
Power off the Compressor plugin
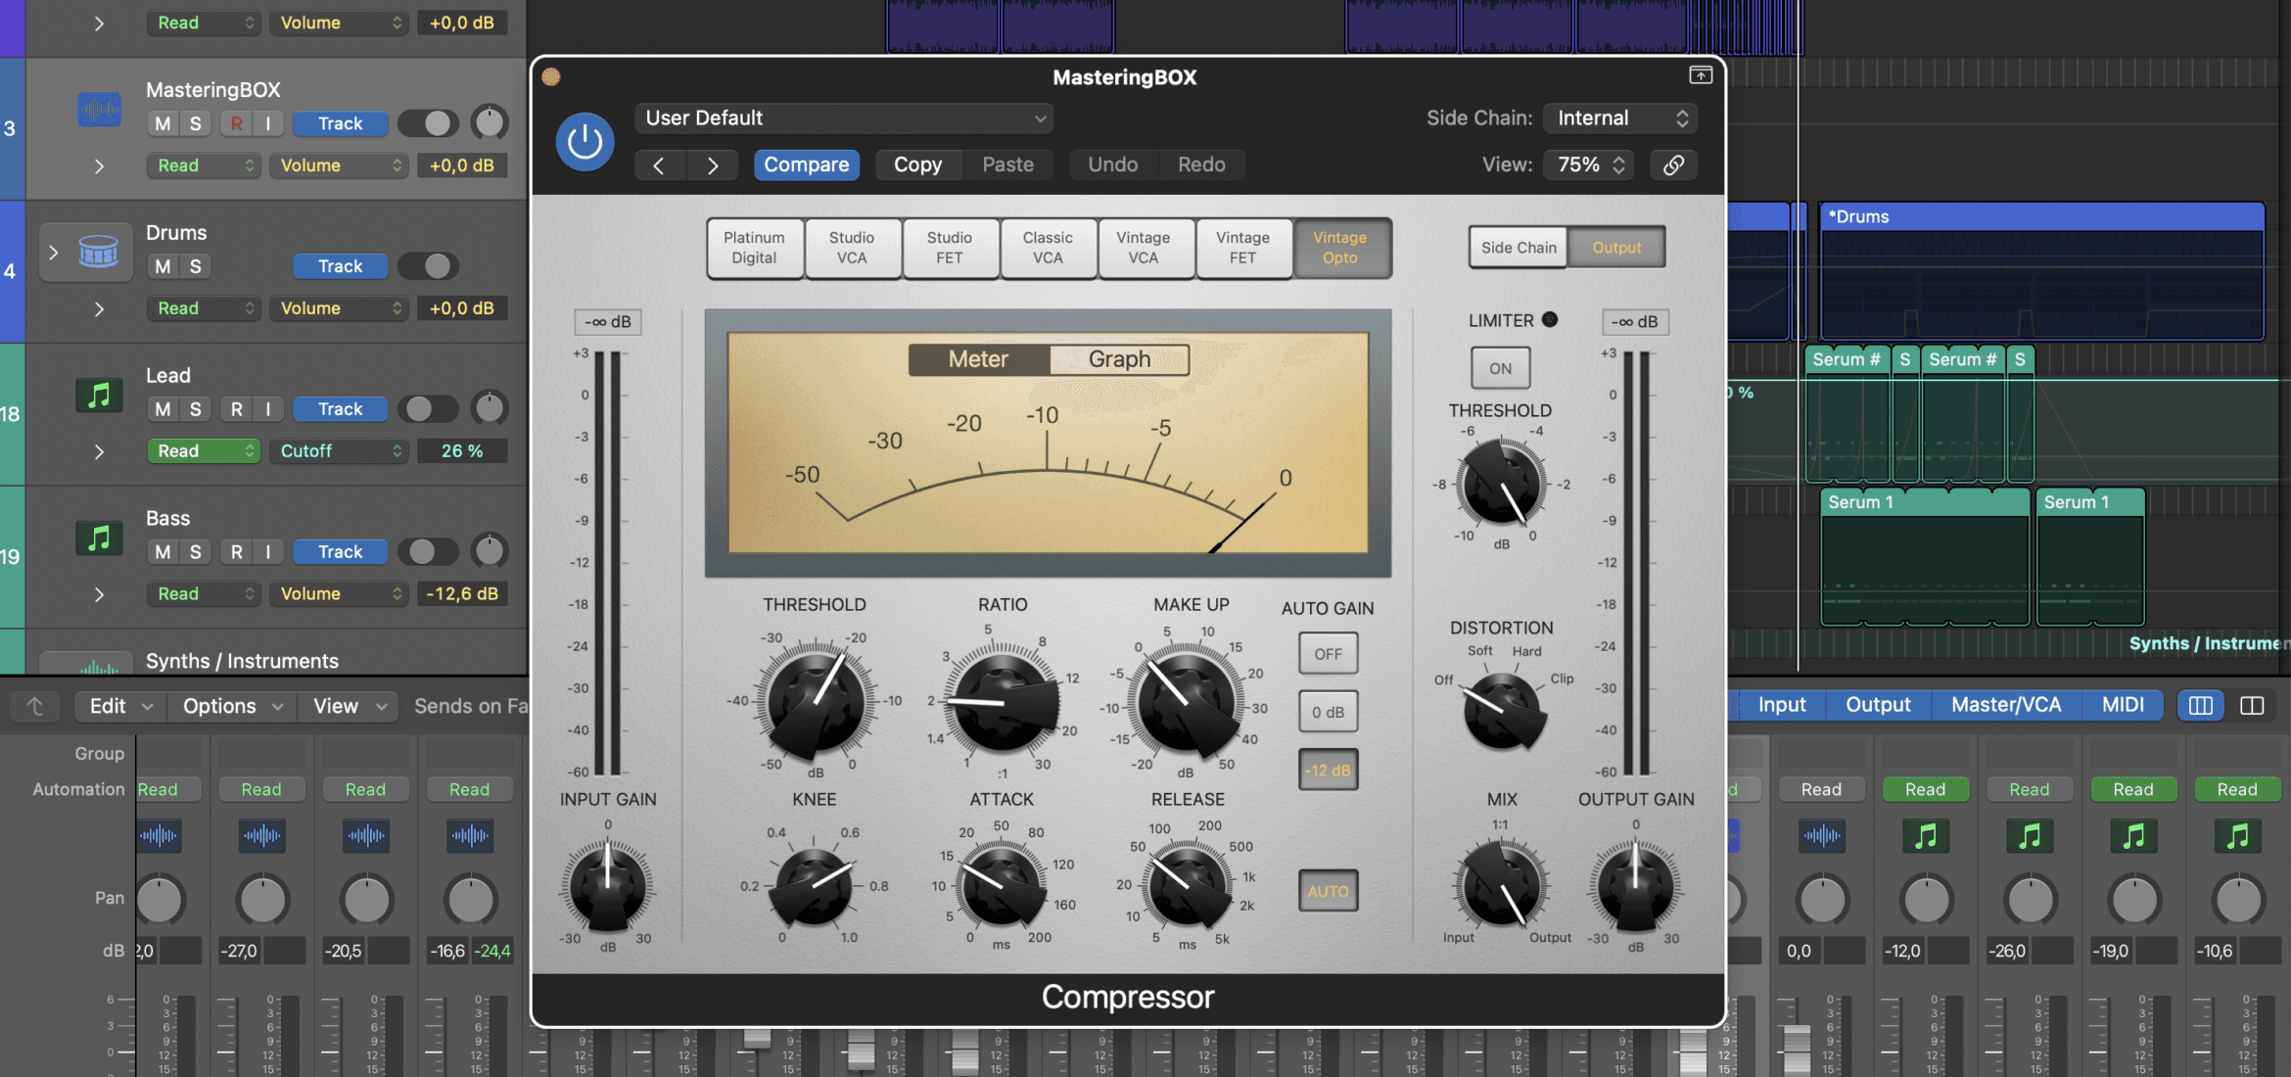[x=584, y=141]
